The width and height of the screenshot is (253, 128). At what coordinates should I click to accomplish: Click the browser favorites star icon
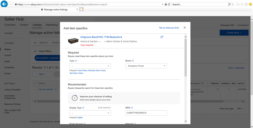pos(242,4)
